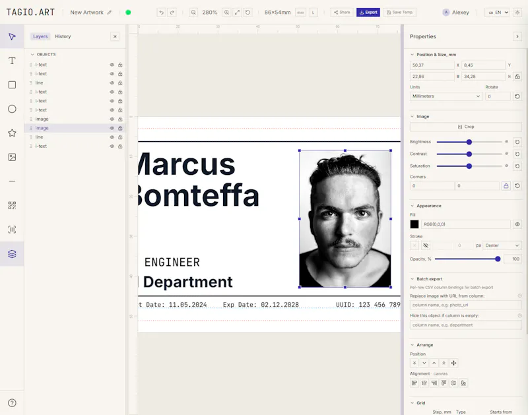
Task: Open the Units Millimeters dropdown
Action: (x=446, y=96)
